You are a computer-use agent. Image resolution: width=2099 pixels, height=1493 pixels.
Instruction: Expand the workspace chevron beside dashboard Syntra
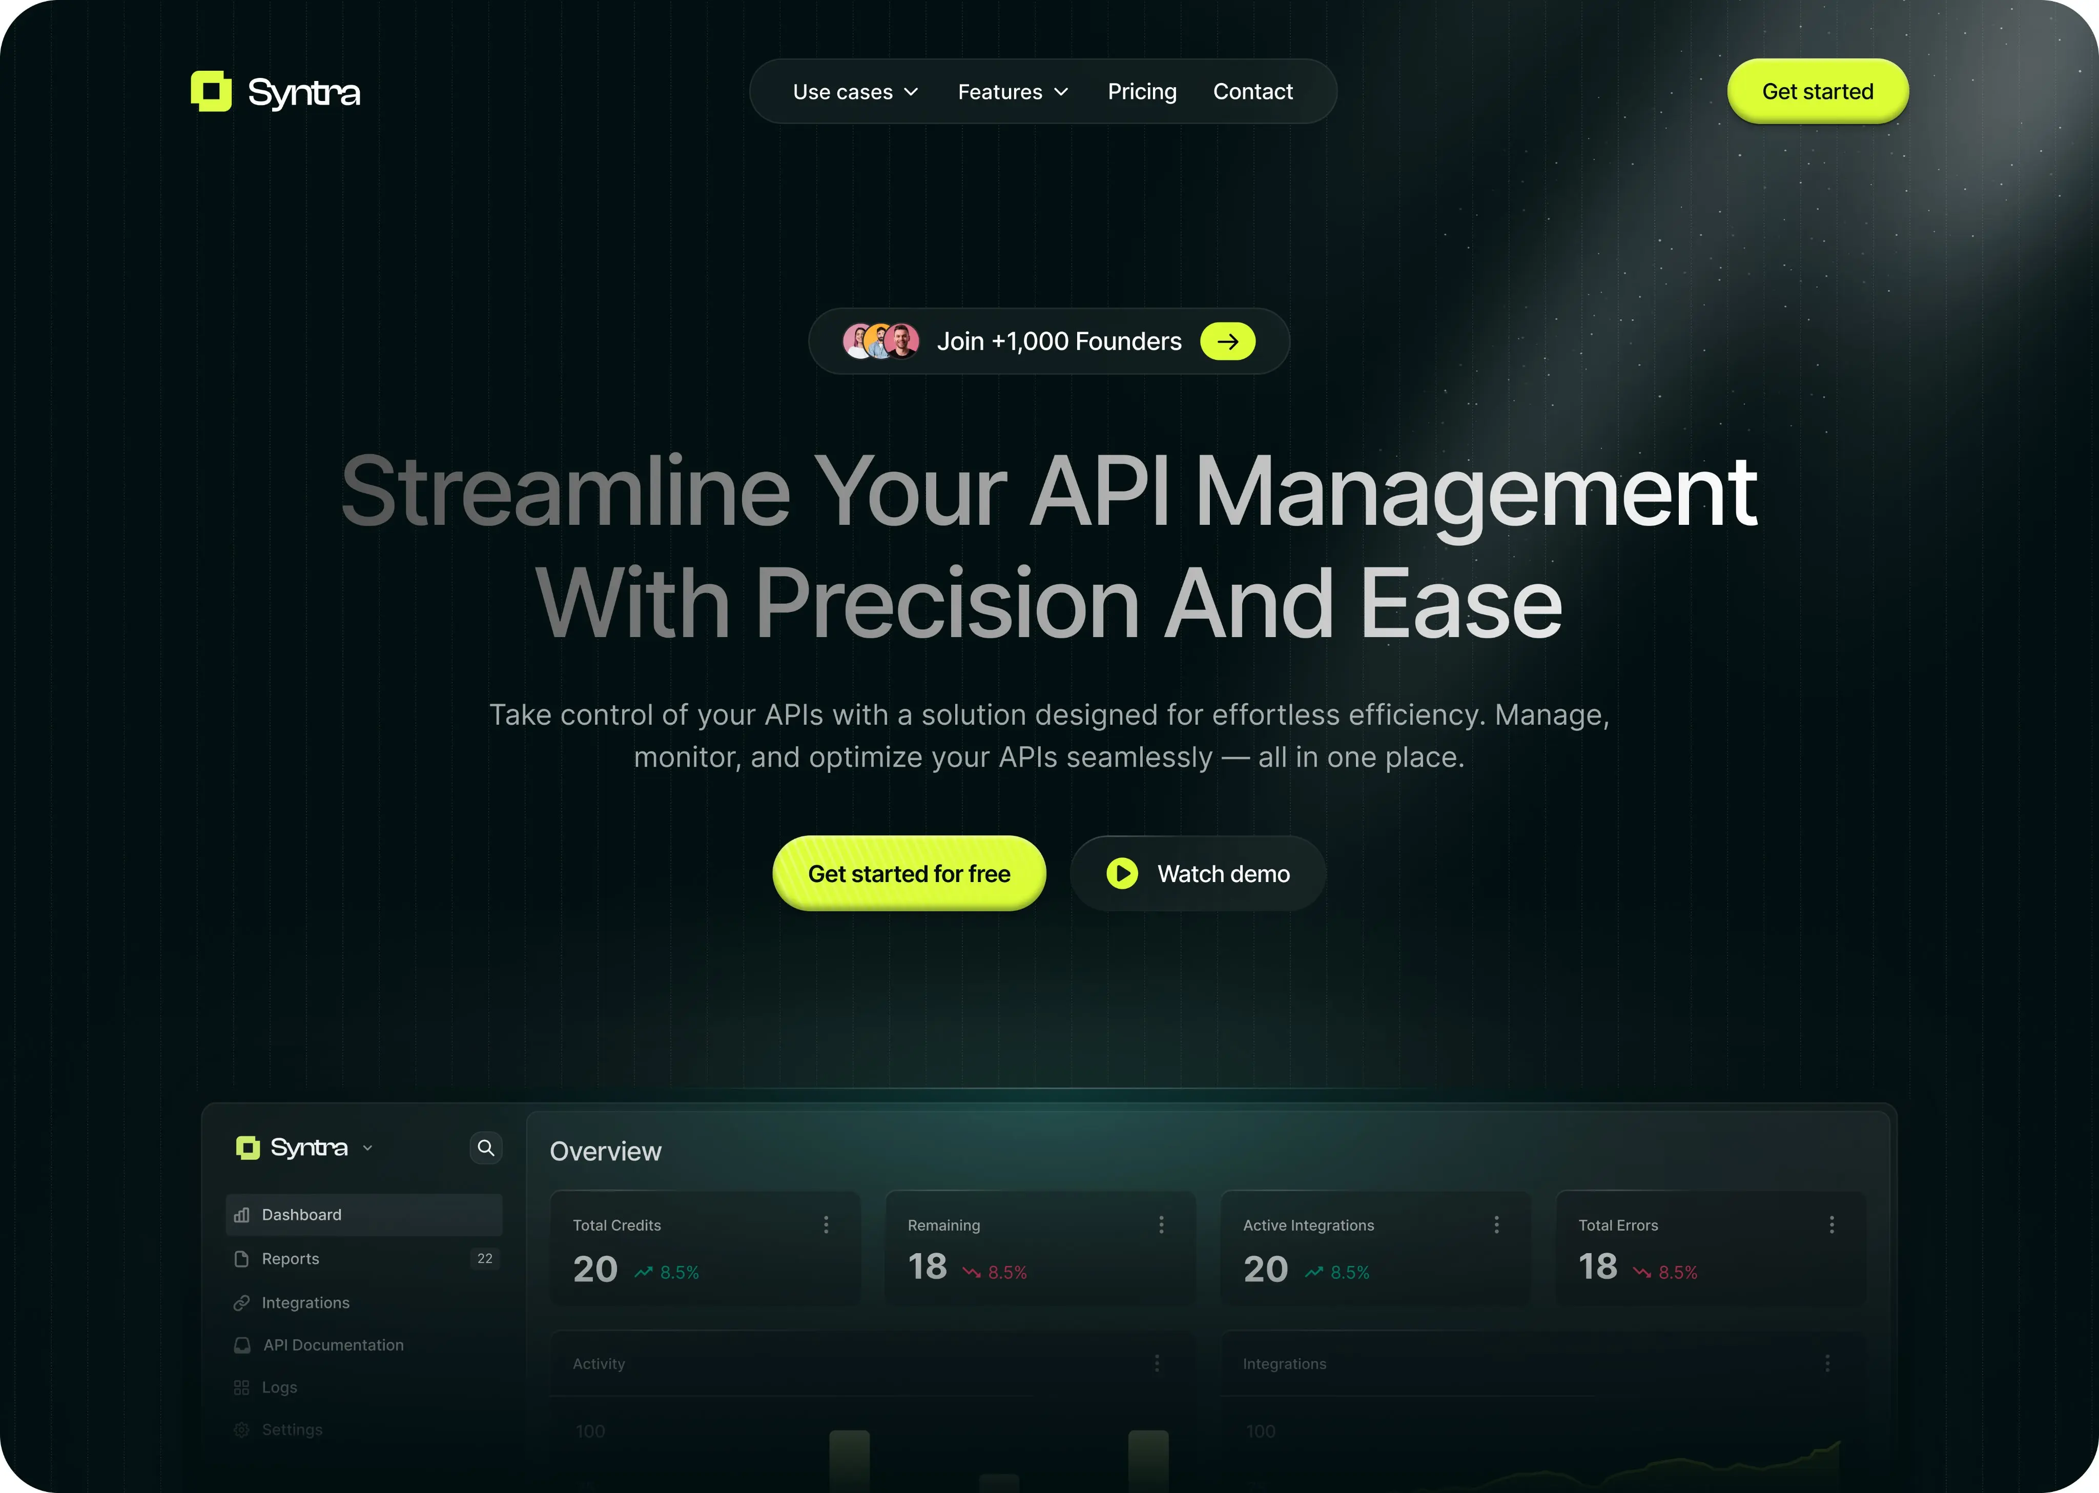pos(367,1148)
